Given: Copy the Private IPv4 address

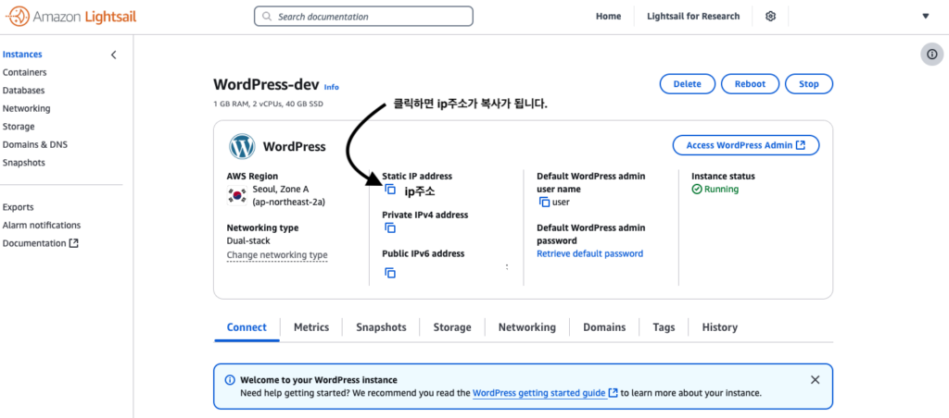Looking at the screenshot, I should [390, 228].
